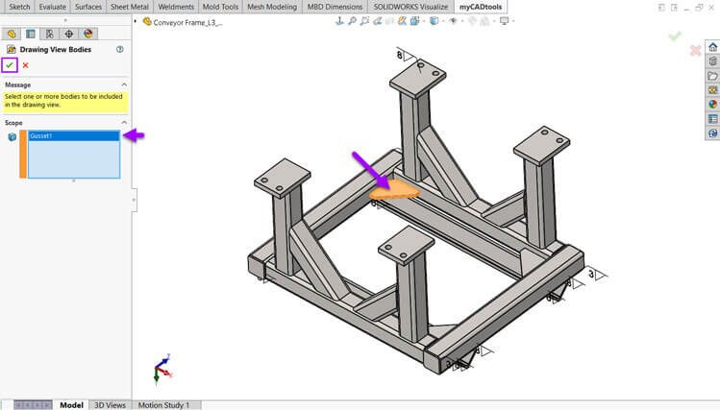Open the Mold Tools ribbon tab
Viewport: 720px width, 410px height.
[220, 7]
